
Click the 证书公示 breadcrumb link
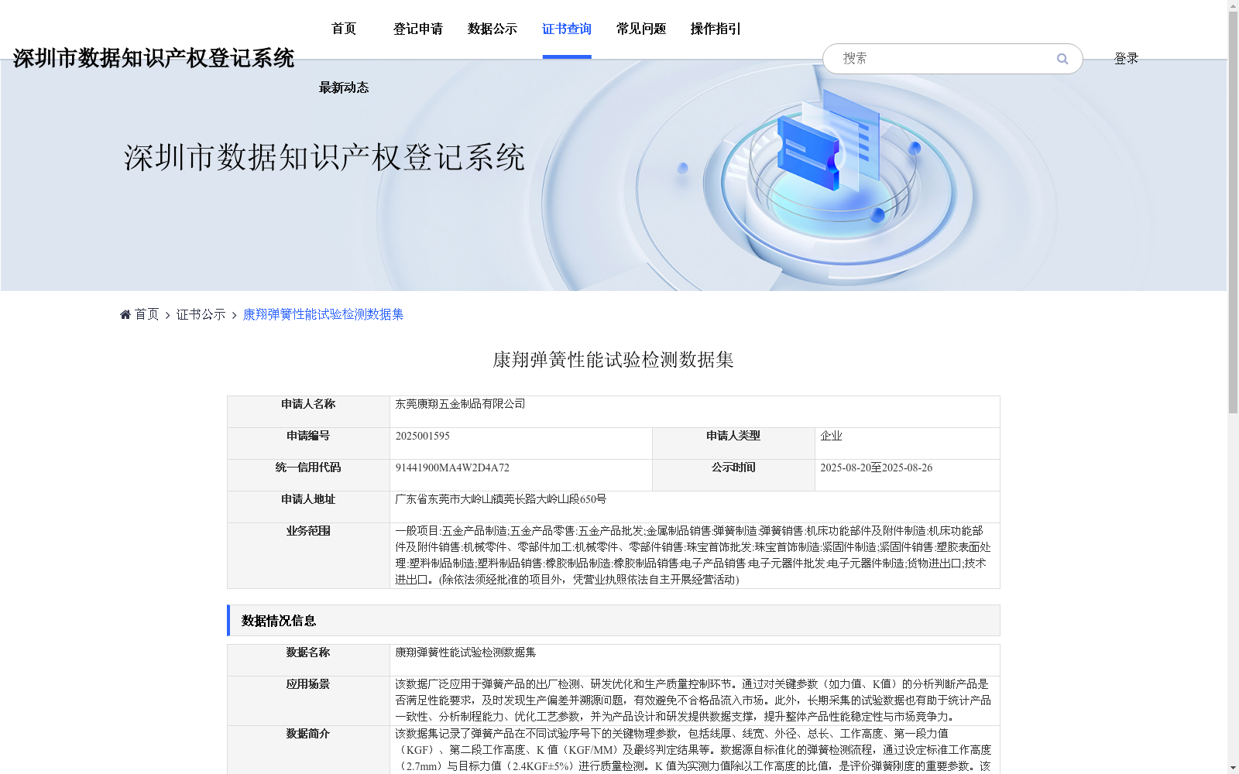201,314
